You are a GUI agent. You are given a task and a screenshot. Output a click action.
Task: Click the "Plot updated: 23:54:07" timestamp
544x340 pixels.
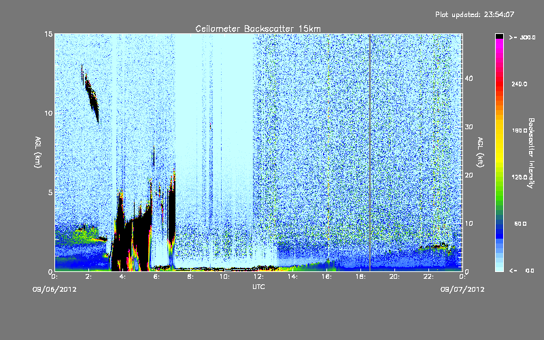[475, 14]
